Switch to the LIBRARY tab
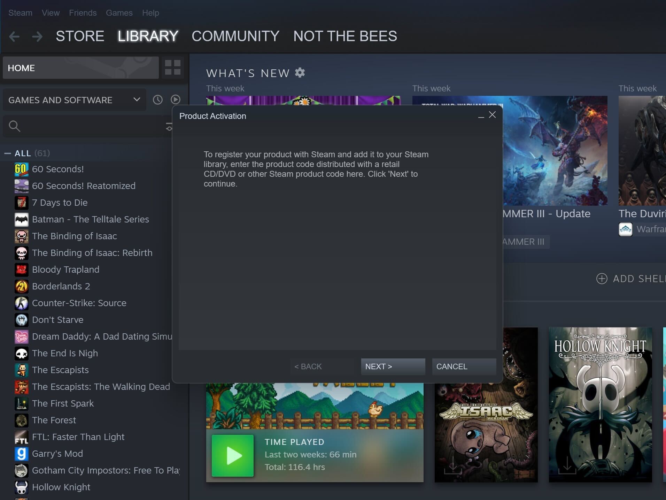Screen dimensions: 666x500 [148, 36]
